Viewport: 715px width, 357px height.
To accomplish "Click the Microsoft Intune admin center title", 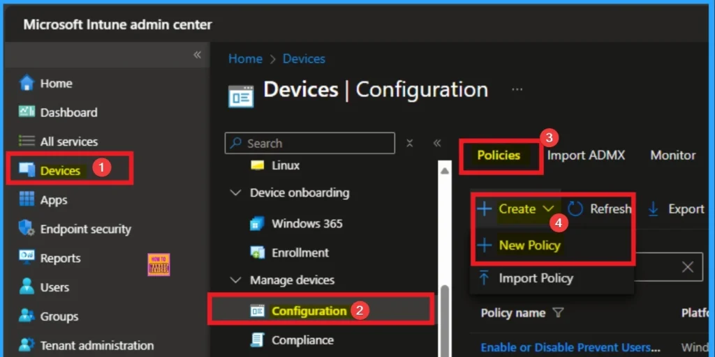I will pyautogui.click(x=117, y=24).
